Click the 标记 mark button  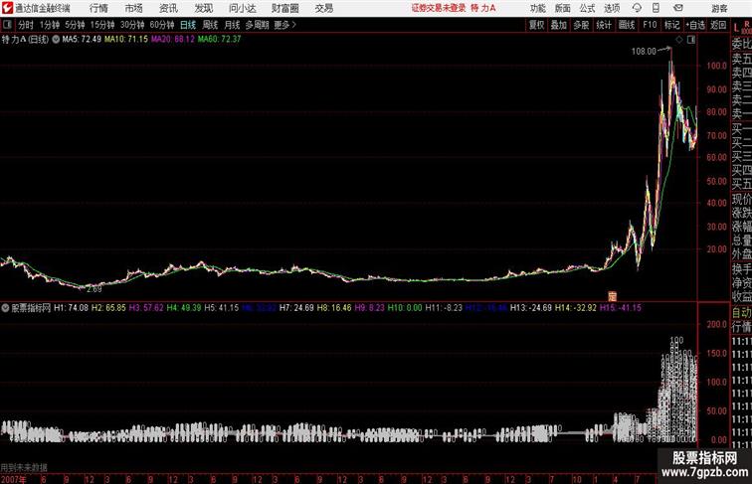click(x=671, y=25)
